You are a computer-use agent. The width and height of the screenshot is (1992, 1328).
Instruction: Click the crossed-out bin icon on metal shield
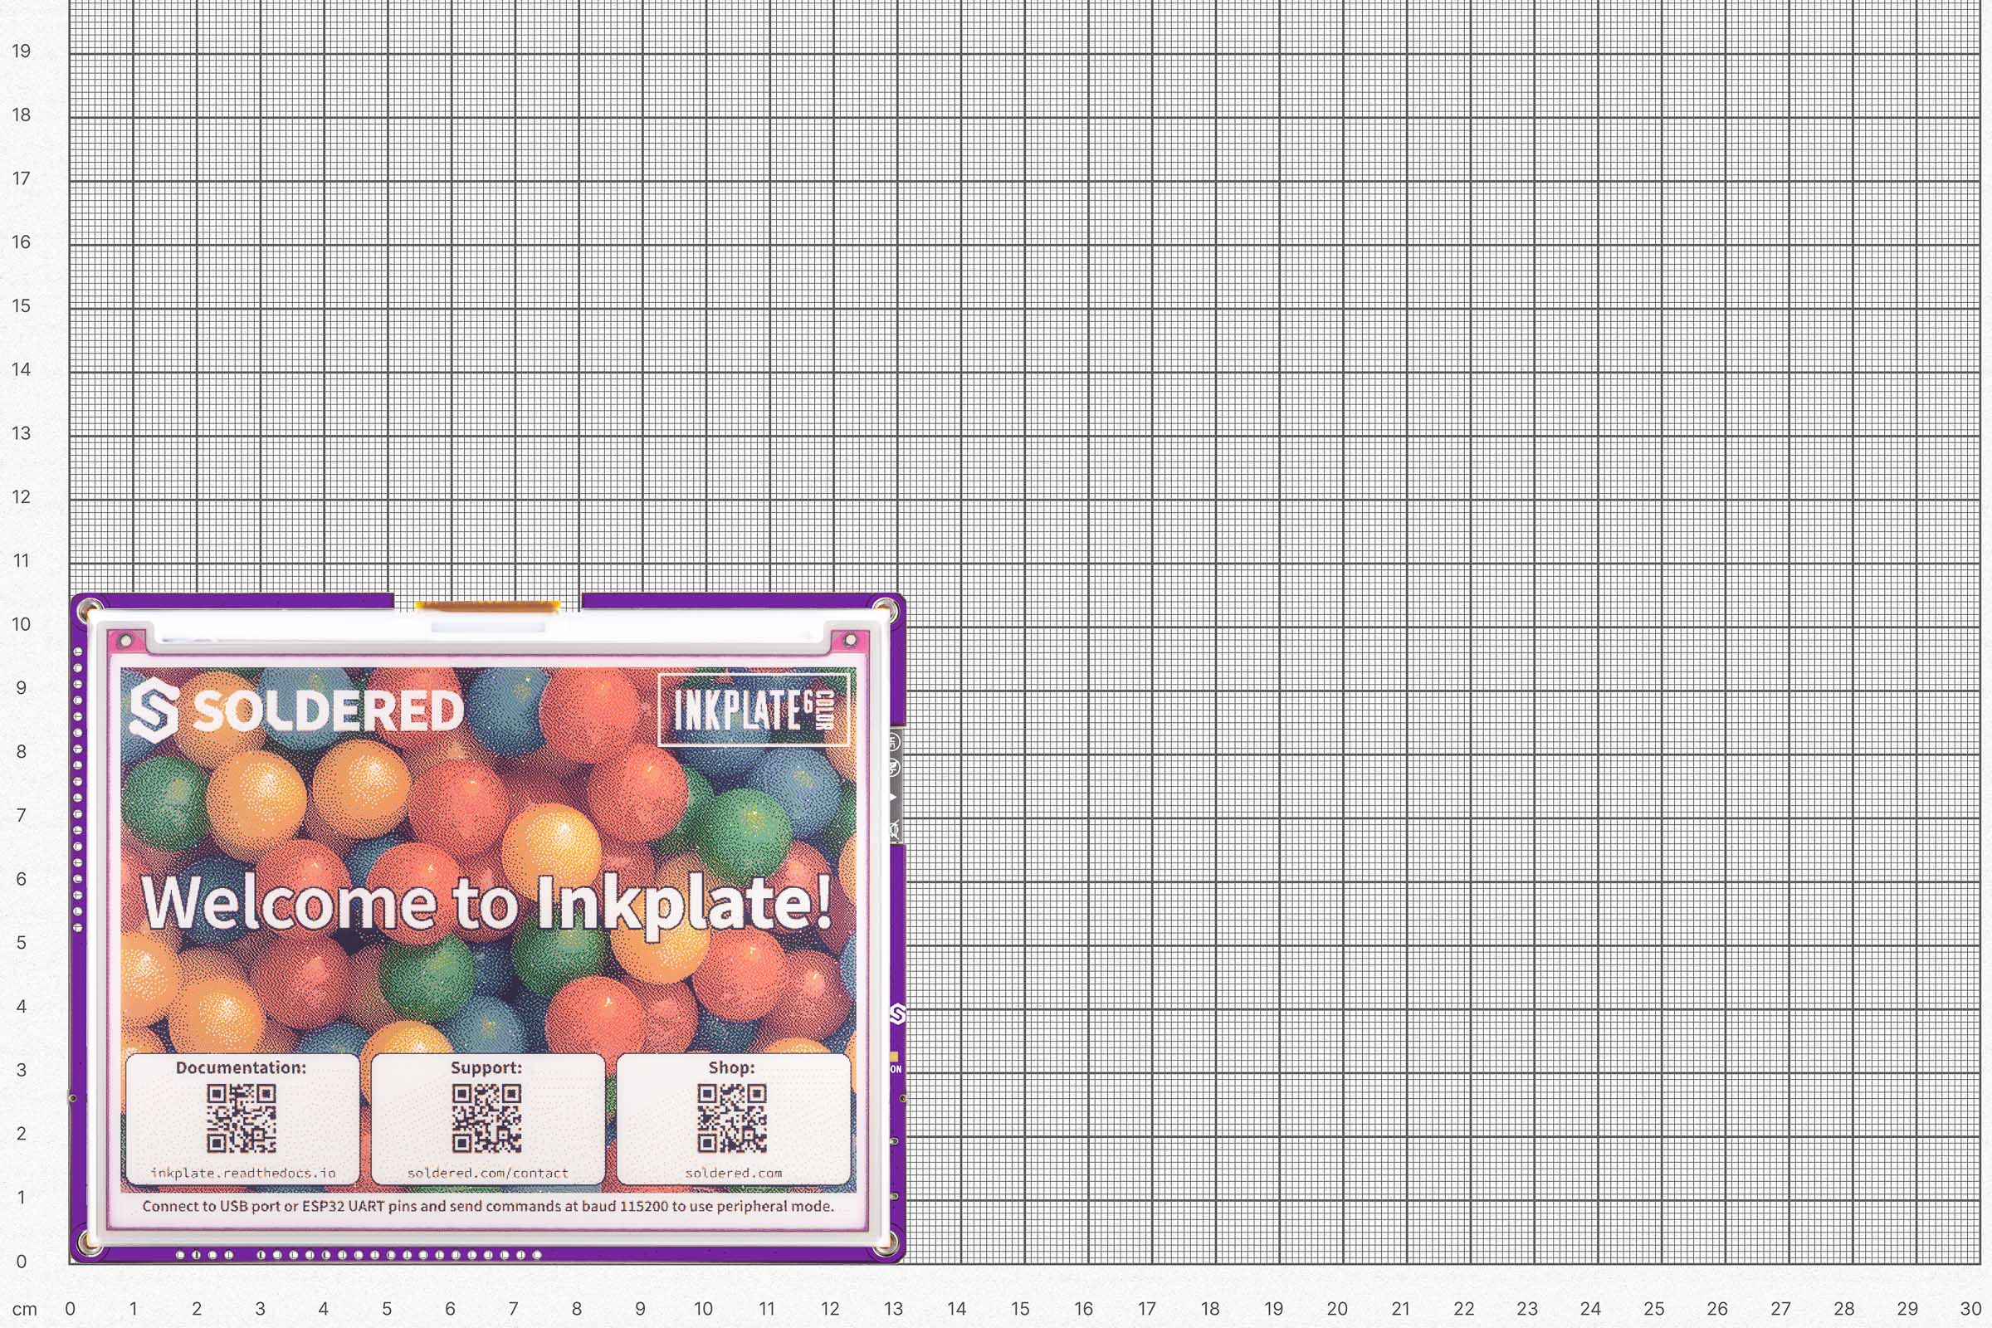click(895, 830)
